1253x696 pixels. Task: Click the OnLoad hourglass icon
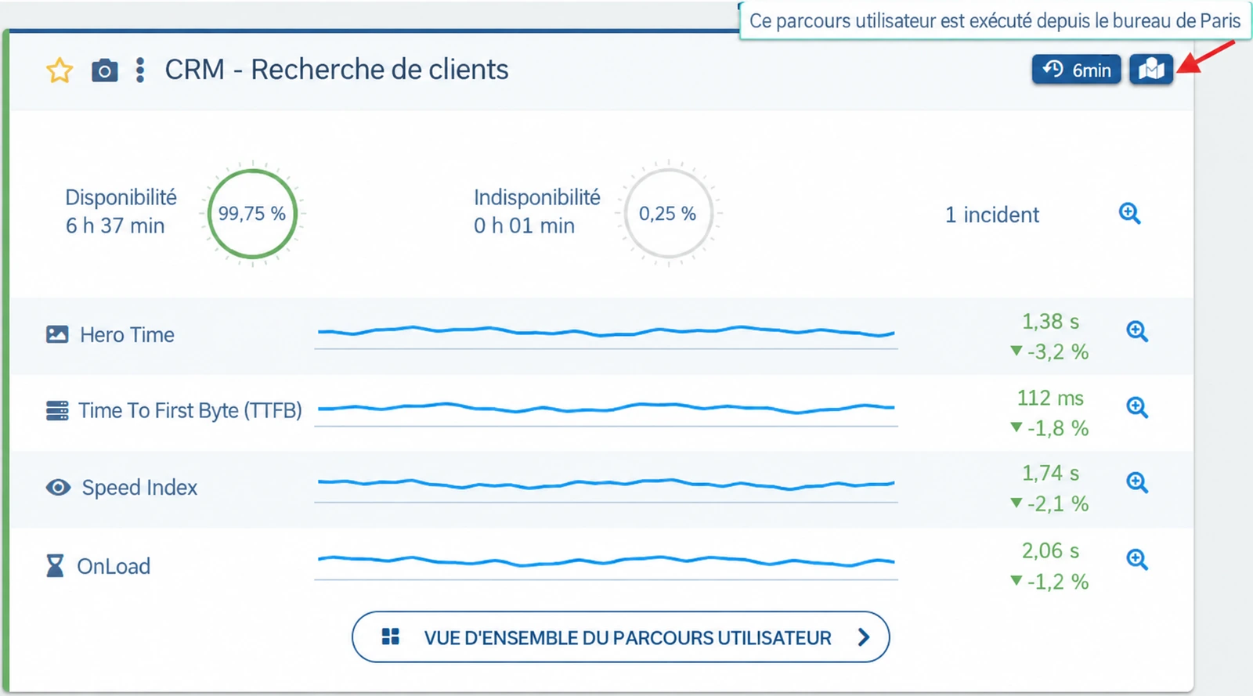(x=55, y=565)
